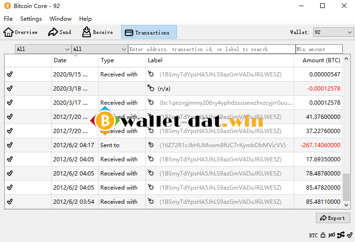Click the received icon in 0.00000547 row
Screen dimensions: 355x242
coord(151,74)
